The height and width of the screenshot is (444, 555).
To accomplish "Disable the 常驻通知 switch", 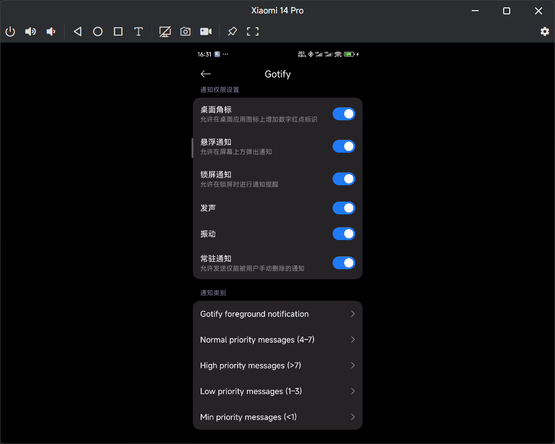I will click(x=344, y=263).
